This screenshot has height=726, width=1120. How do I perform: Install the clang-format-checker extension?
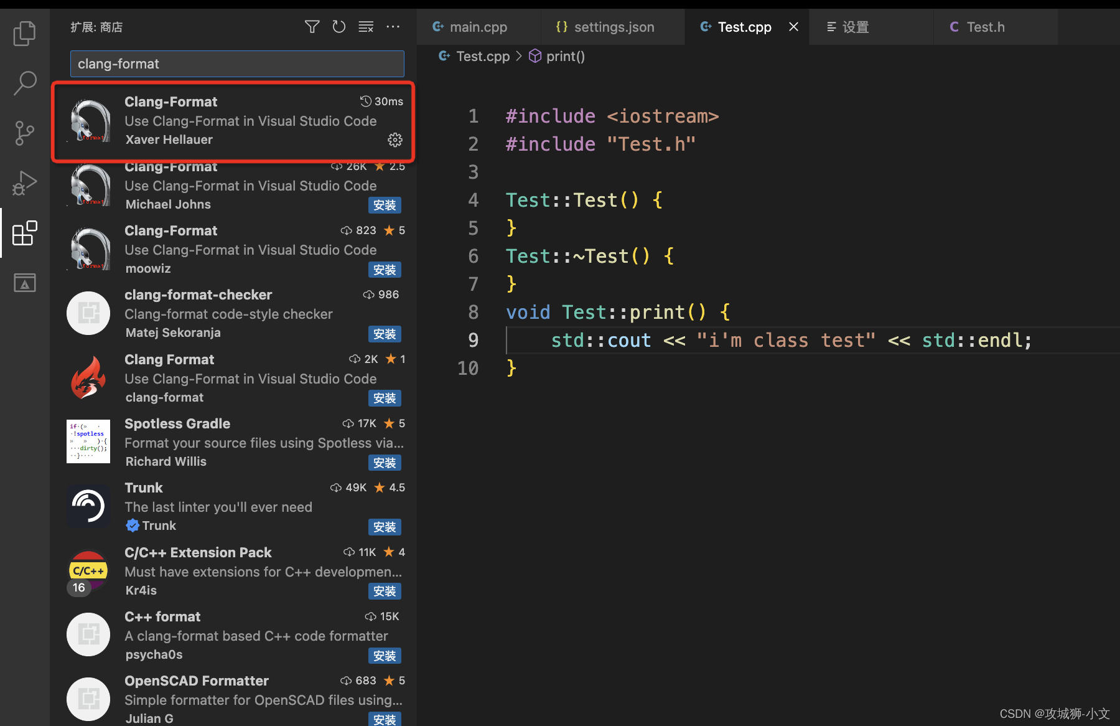pyautogui.click(x=385, y=334)
